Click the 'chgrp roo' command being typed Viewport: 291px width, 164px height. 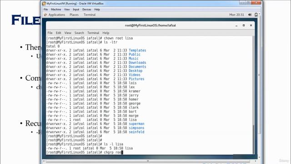click(x=112, y=153)
